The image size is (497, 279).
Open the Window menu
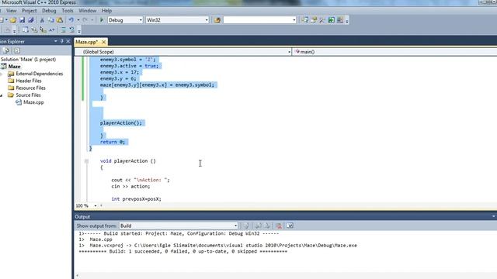click(88, 10)
